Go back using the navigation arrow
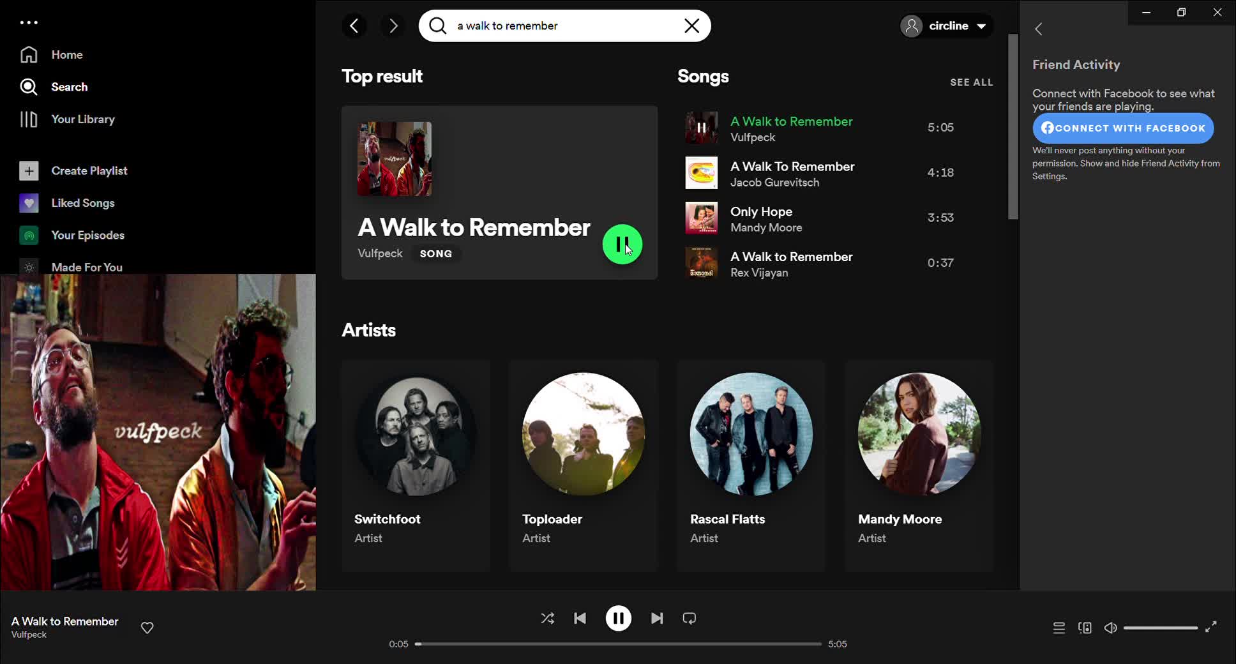Screen dimensions: 1236x664 click(354, 26)
